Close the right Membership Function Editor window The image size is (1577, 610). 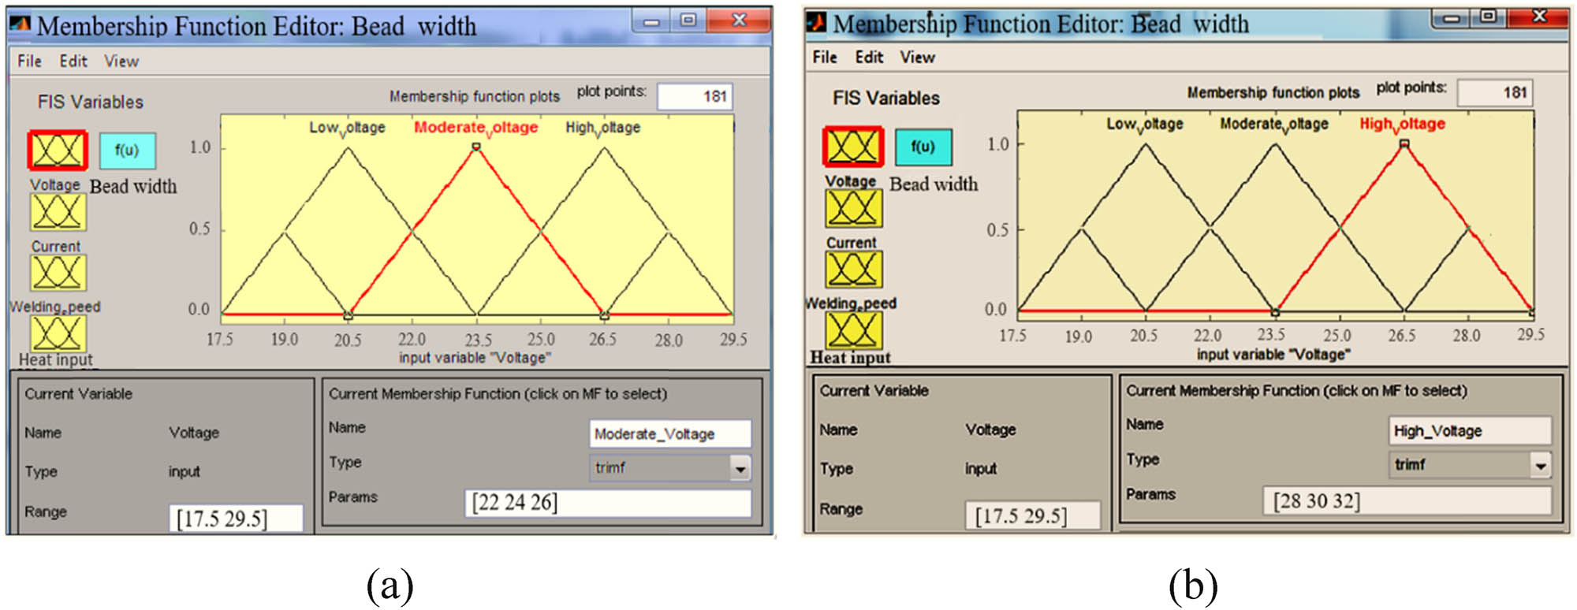tap(1538, 17)
